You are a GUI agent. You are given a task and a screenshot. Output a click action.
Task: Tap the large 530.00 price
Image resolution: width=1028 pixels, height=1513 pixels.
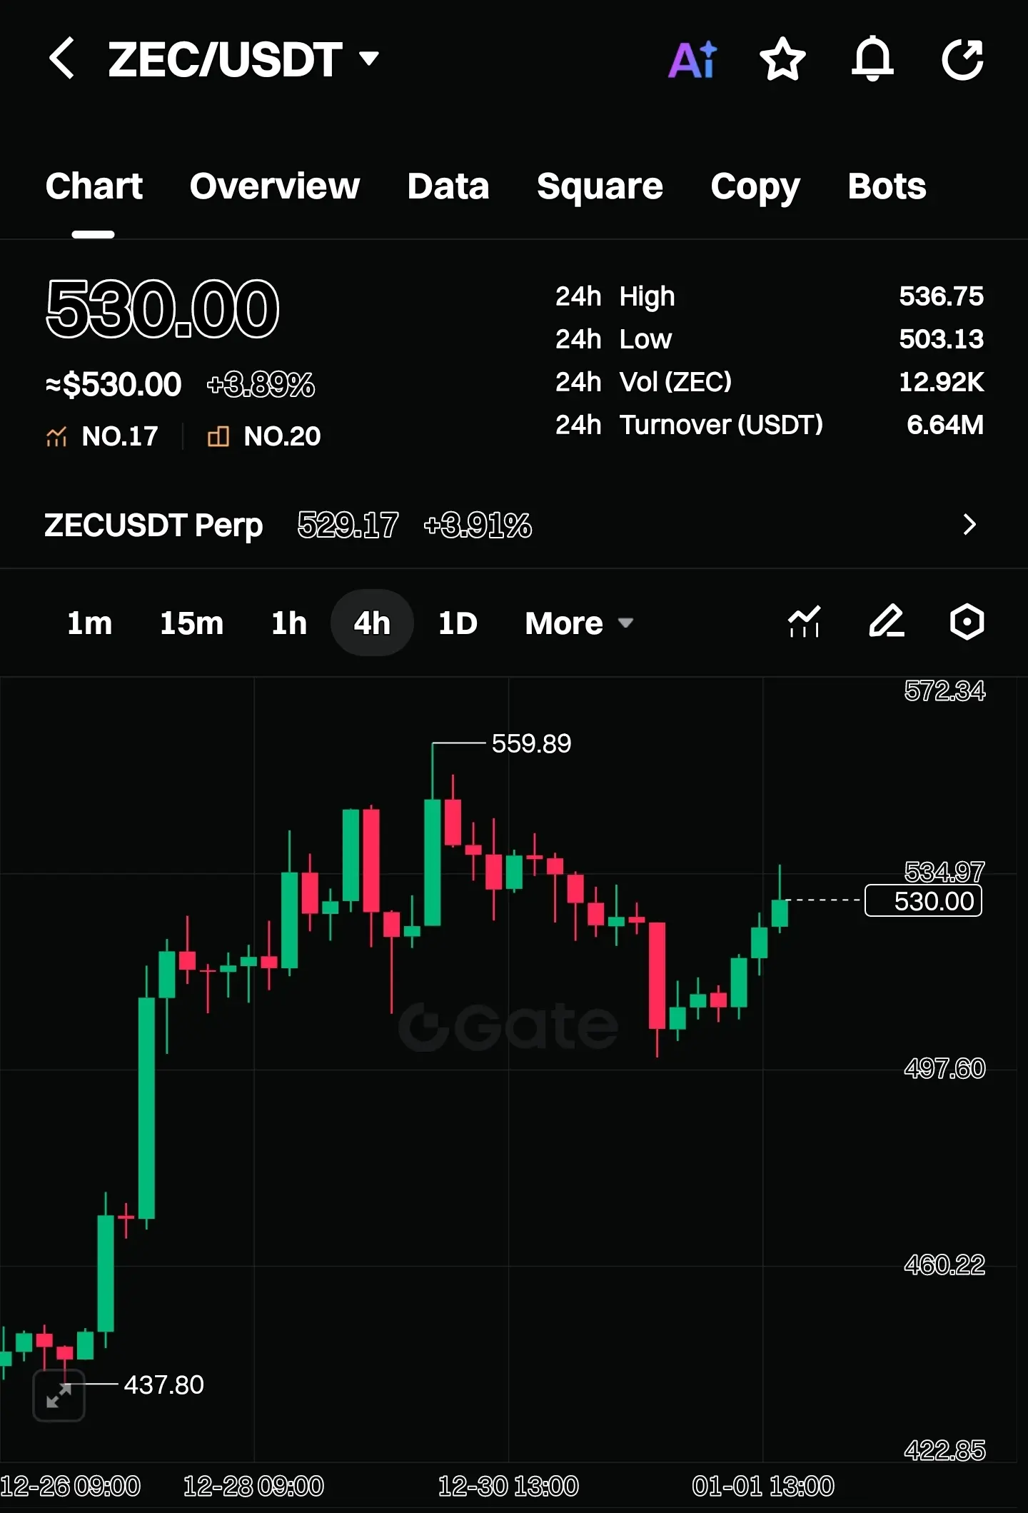162,309
